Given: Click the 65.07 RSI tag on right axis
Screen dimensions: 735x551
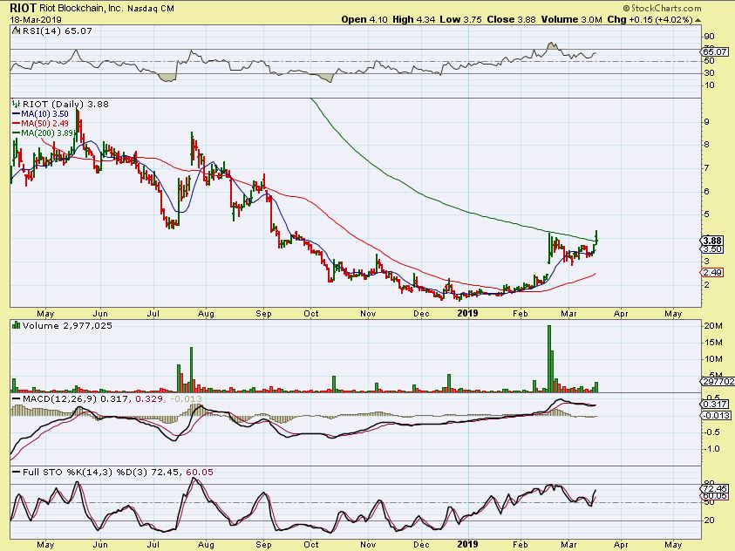Looking at the screenshot, I should 715,52.
